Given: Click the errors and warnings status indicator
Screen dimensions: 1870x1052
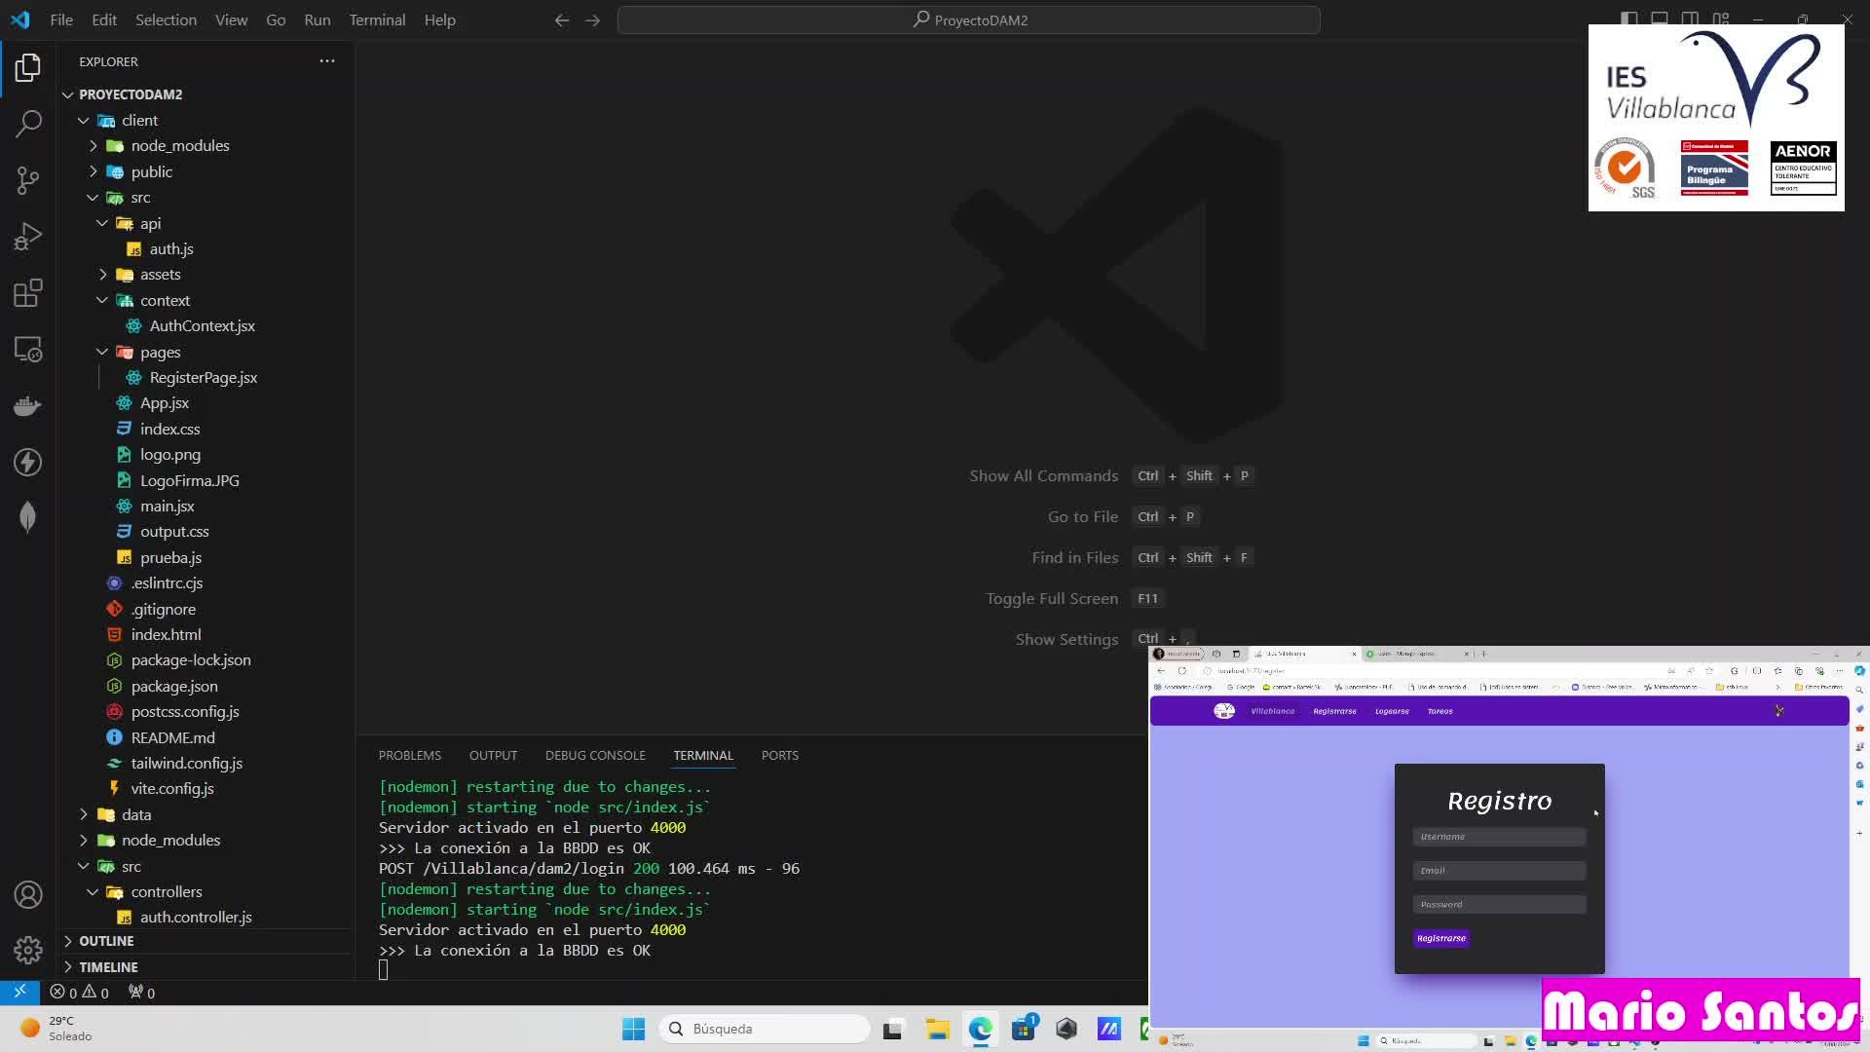Looking at the screenshot, I should [x=80, y=993].
